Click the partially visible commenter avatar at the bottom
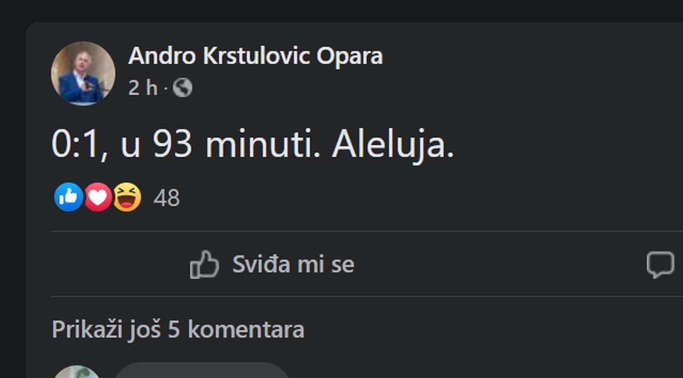 pyautogui.click(x=76, y=372)
